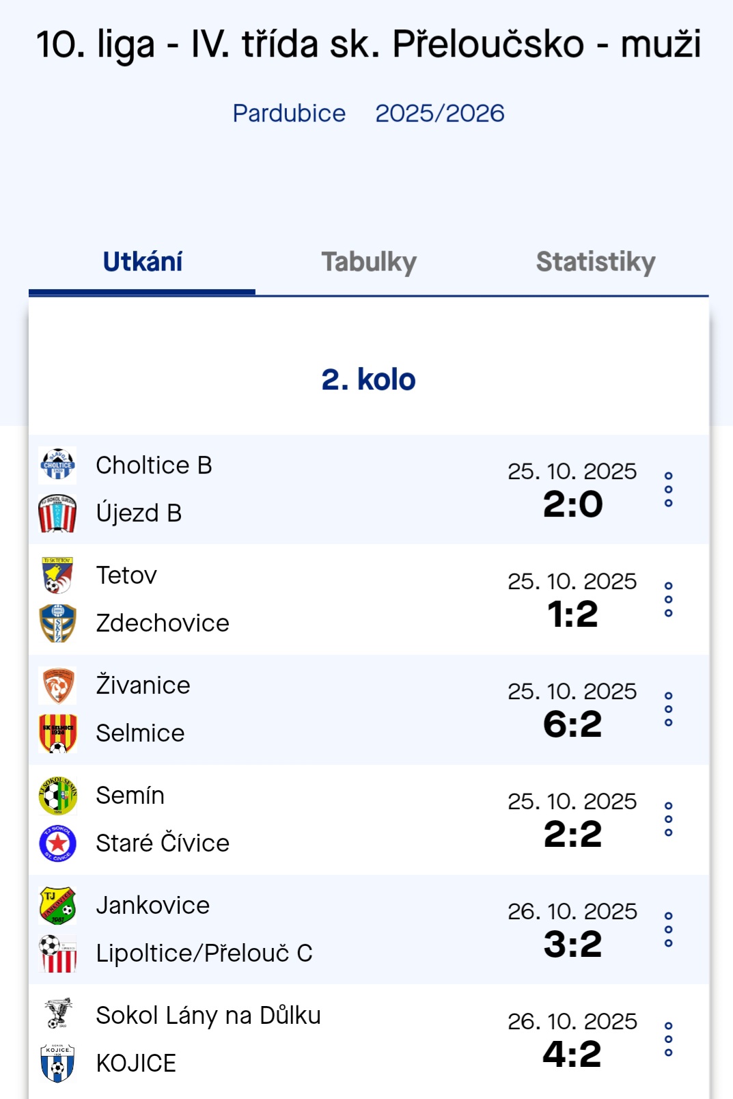733x1099 pixels.
Task: Click the Jankovice team crest
Action: [57, 906]
